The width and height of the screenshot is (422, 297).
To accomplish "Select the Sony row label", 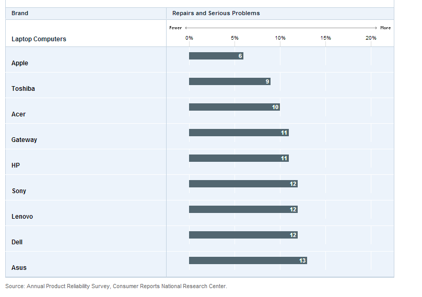I will [x=19, y=191].
